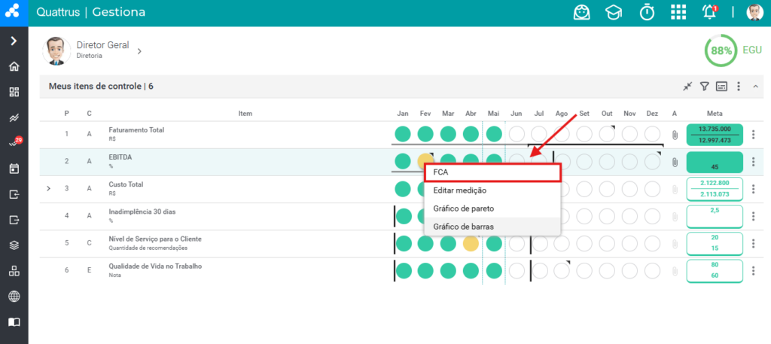
Task: Select yellow Abr circle for Nível de Serviço
Action: [471, 243]
